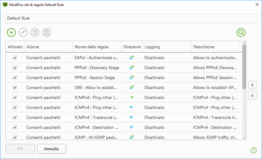Click the green add rule plus icon
Screen dimensions: 262x159
(11, 33)
